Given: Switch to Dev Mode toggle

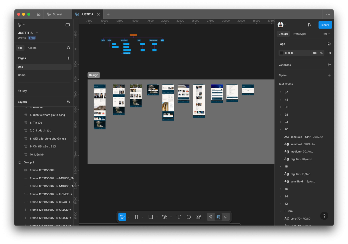Looking at the screenshot, I should click(226, 217).
